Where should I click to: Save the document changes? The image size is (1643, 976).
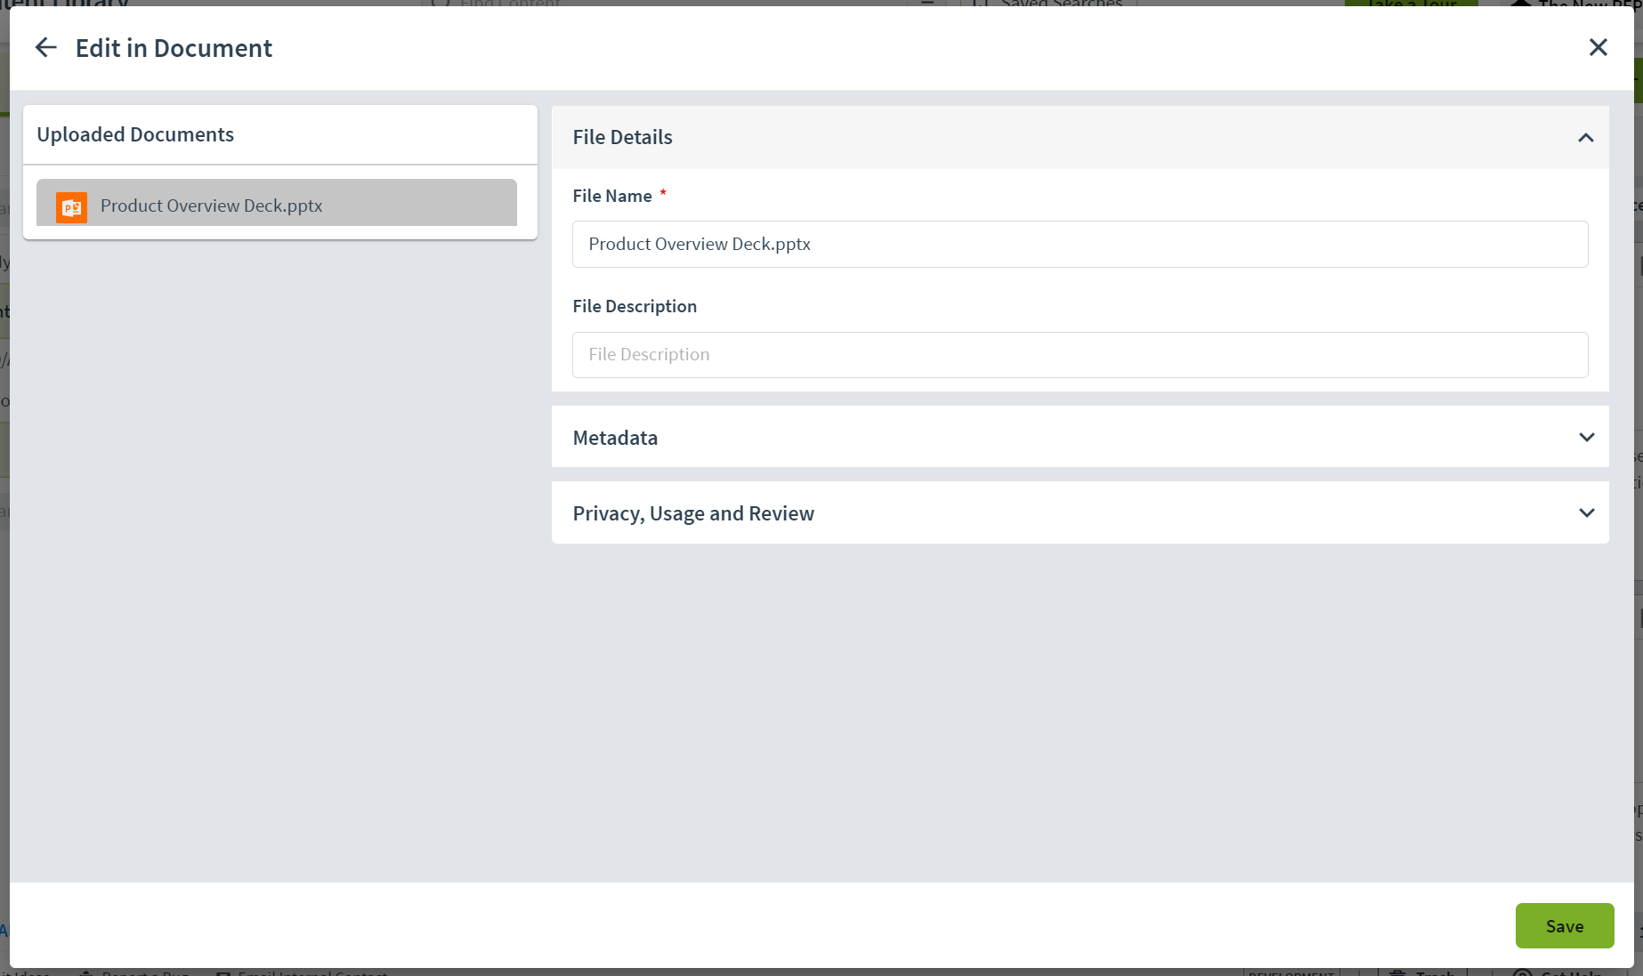[1564, 925]
